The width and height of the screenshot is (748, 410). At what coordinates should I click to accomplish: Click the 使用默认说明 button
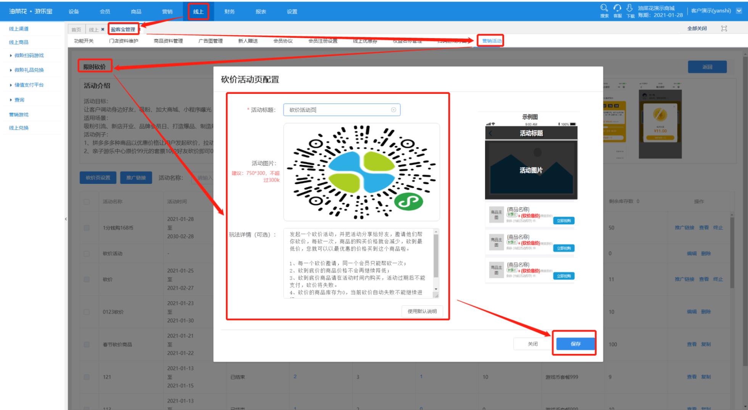point(422,311)
